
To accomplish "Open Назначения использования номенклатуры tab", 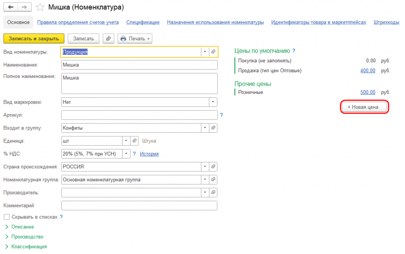I will click(x=215, y=23).
